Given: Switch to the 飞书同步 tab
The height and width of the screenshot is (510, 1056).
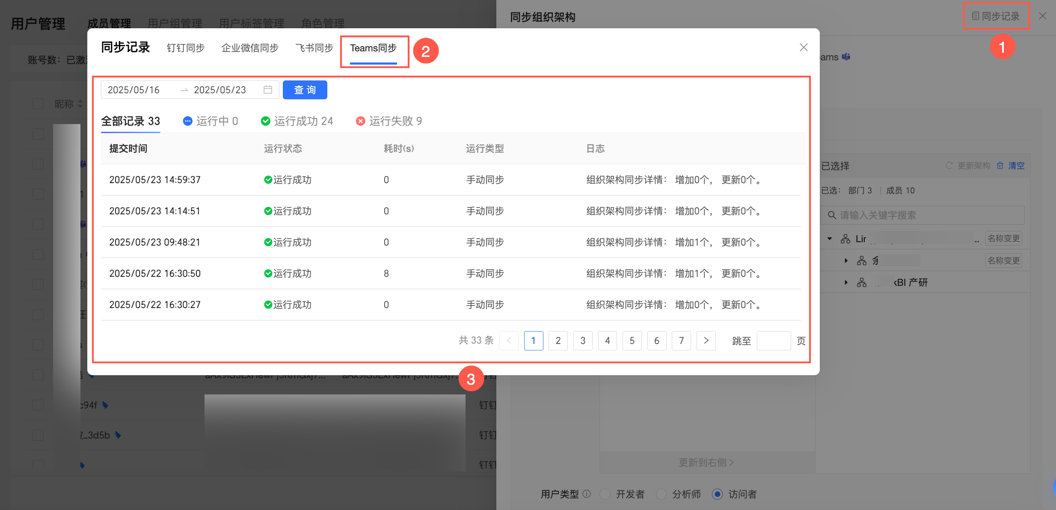Looking at the screenshot, I should pos(314,48).
